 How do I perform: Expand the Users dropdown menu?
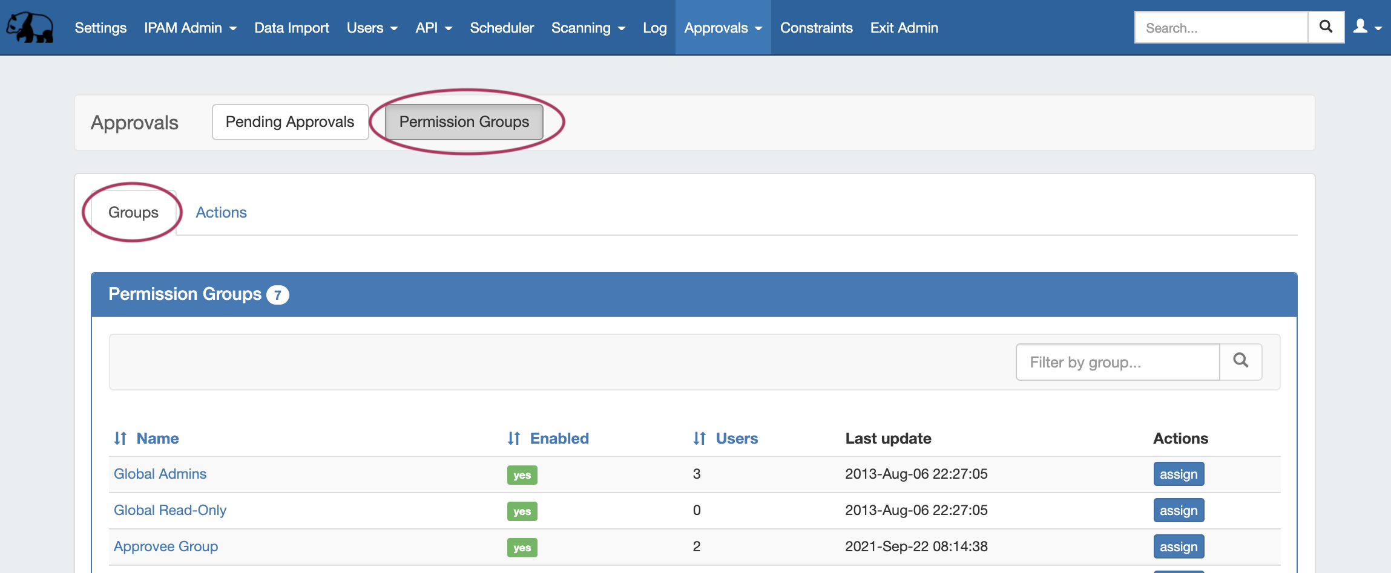pyautogui.click(x=372, y=28)
